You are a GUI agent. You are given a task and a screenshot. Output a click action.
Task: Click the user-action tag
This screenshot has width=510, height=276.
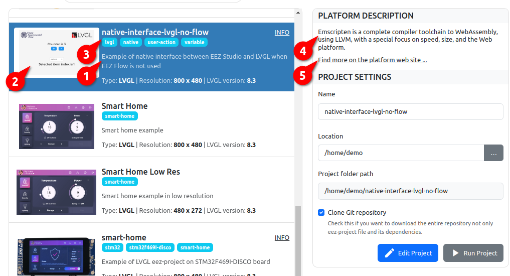click(161, 42)
